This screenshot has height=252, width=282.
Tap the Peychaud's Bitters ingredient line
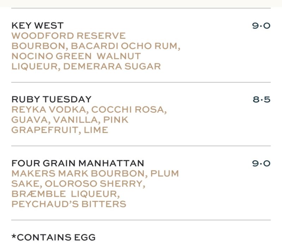68,204
